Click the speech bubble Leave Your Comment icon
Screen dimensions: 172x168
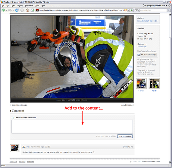[13, 118]
